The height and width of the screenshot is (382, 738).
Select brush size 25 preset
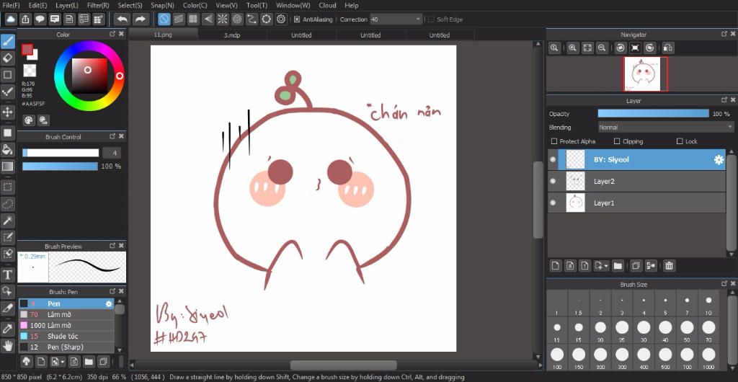pyautogui.click(x=622, y=331)
